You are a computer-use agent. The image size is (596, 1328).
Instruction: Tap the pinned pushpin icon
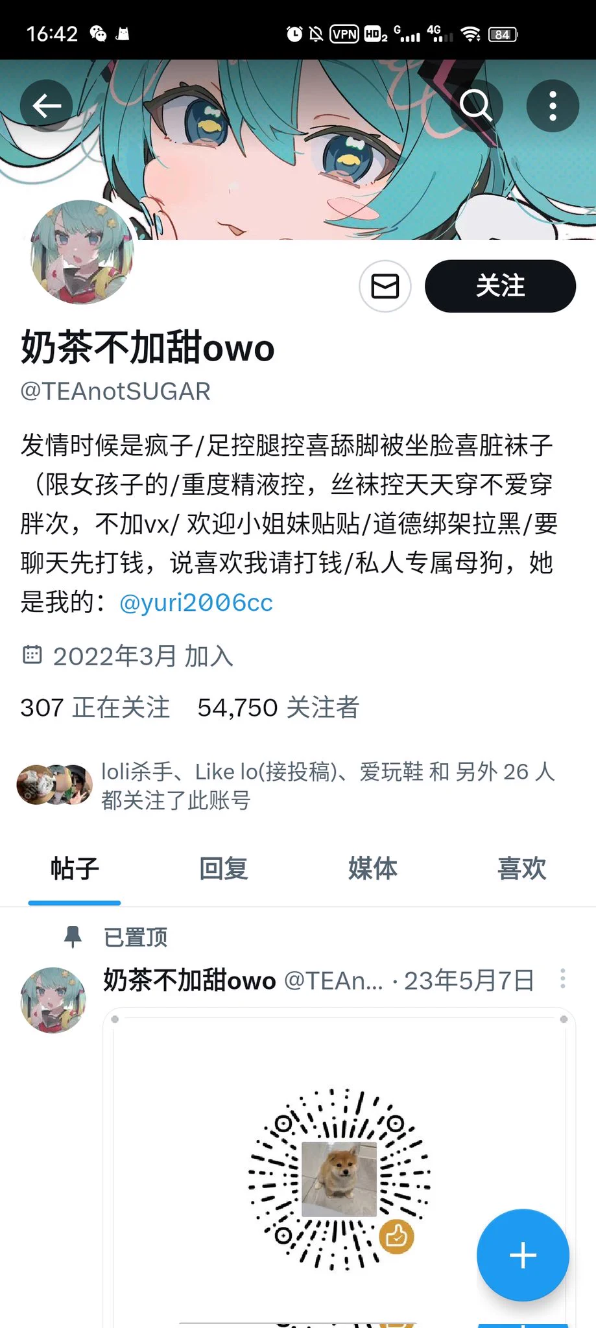[73, 937]
